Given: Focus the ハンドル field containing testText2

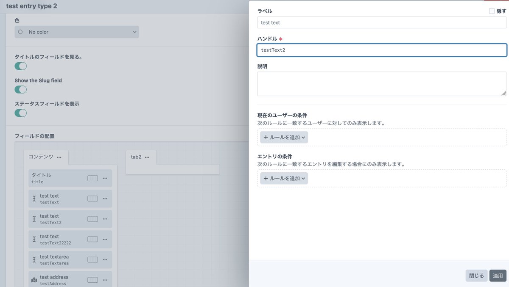Looking at the screenshot, I should tap(382, 50).
